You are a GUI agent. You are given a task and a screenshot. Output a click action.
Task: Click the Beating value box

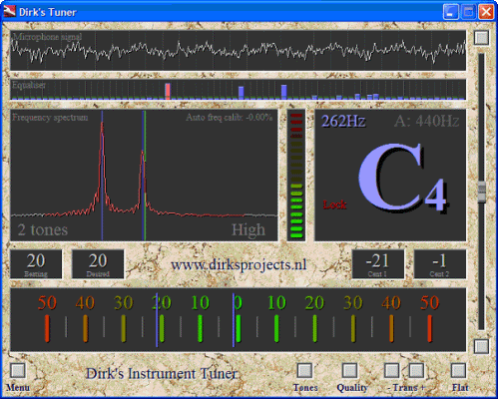pos(36,264)
